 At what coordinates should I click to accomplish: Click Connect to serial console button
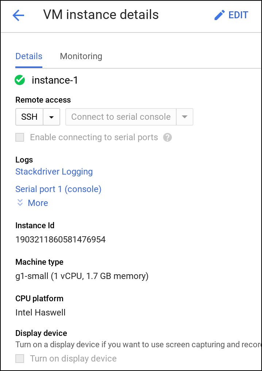121,117
